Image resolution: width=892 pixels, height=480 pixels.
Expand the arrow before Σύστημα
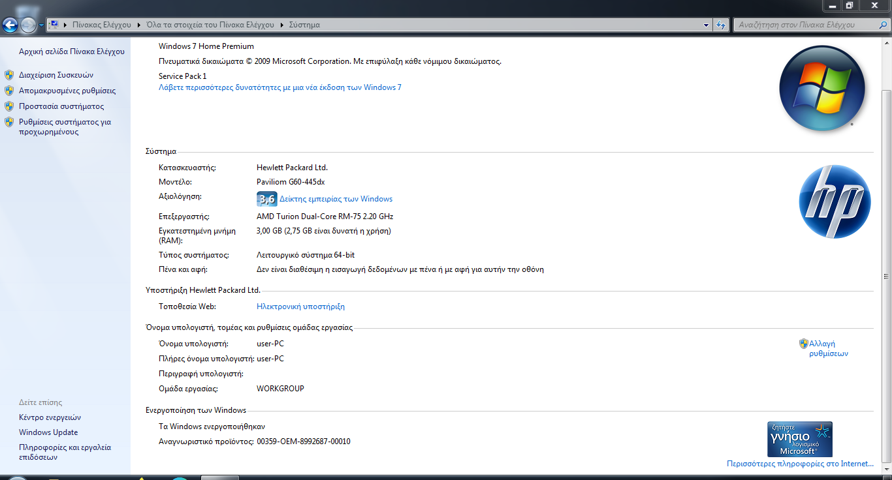pyautogui.click(x=281, y=25)
